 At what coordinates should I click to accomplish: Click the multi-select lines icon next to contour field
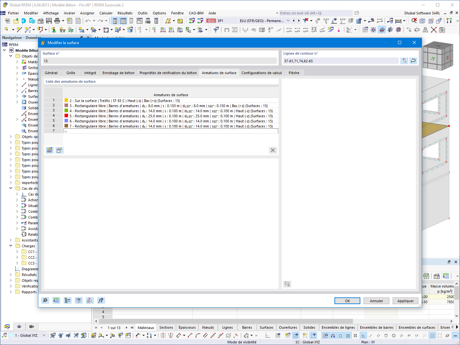point(404,61)
